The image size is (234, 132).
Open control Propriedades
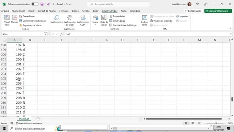[117, 16]
